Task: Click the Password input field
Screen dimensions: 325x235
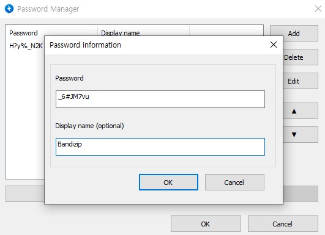Action: point(160,99)
